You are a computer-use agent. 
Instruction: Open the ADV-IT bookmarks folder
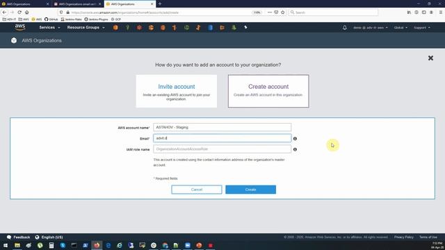[9, 19]
